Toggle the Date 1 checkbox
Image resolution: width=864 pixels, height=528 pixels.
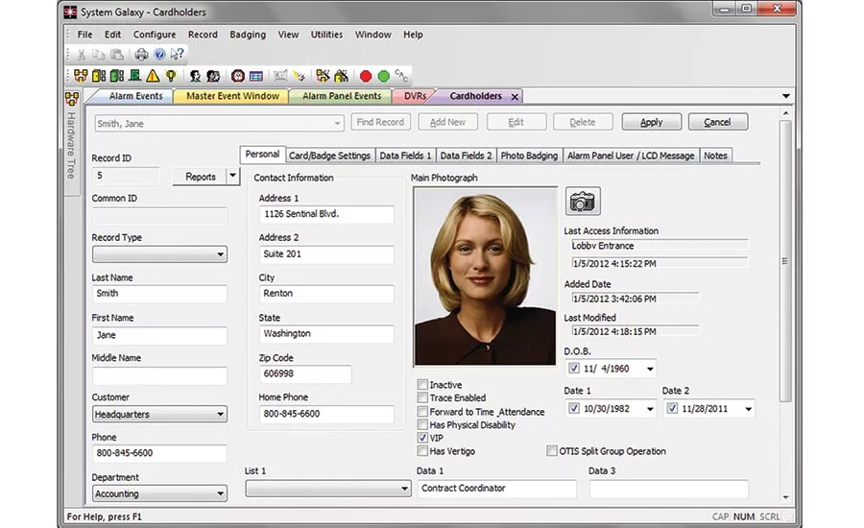point(574,408)
